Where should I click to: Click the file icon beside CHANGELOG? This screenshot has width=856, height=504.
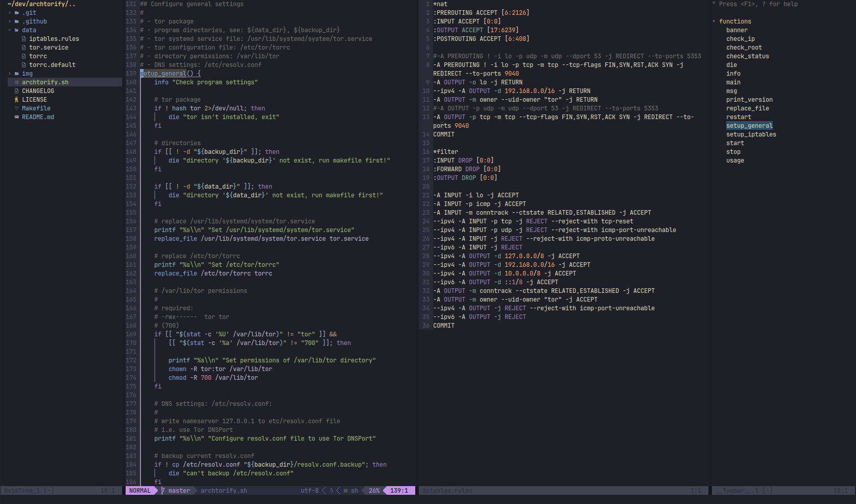17,91
